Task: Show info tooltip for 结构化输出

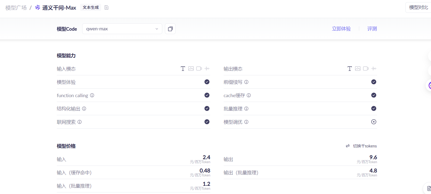Action: [84, 109]
